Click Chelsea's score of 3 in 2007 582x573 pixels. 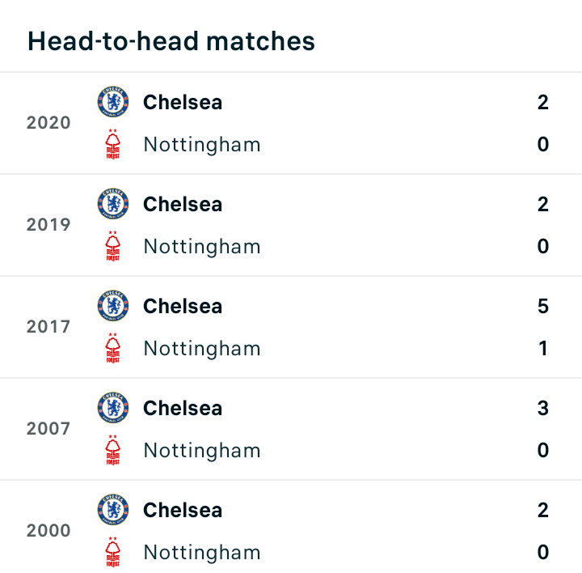(543, 408)
